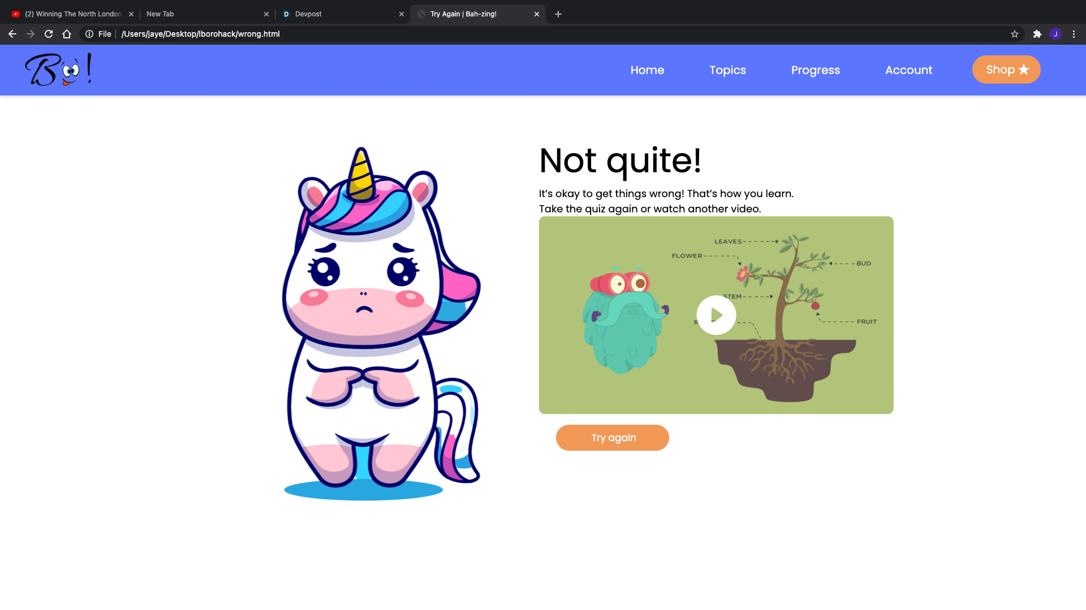
Task: Click the Boo! site logo
Action: [x=58, y=69]
